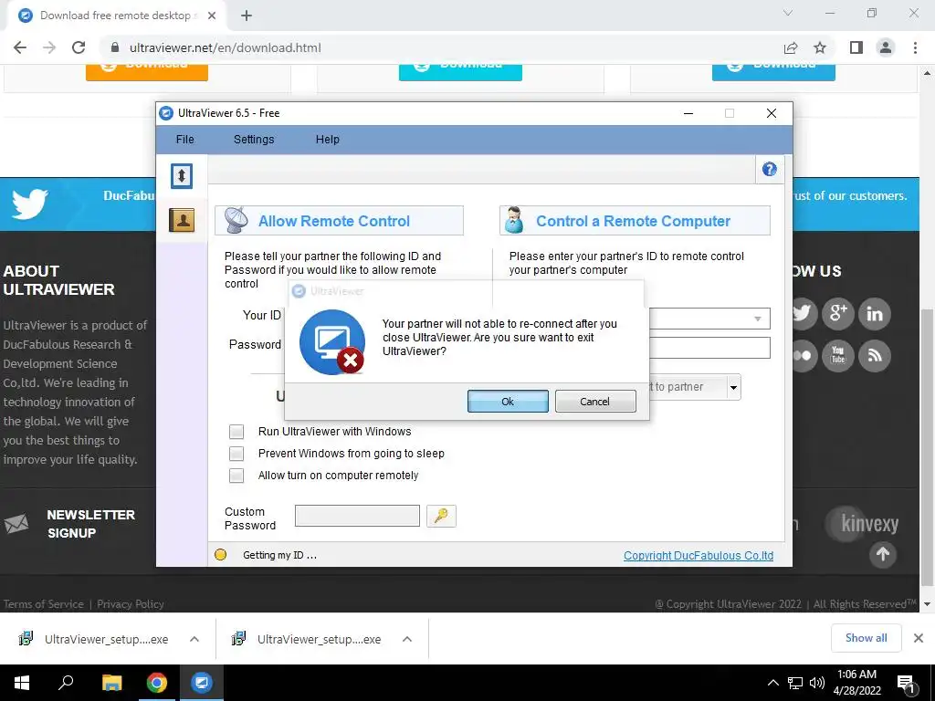Toggle the Chrome side panel icon
Image resolution: width=935 pixels, height=701 pixels.
click(x=856, y=47)
